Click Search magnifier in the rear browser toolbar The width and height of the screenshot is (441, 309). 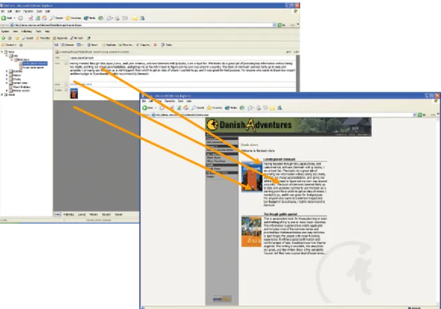52,18
